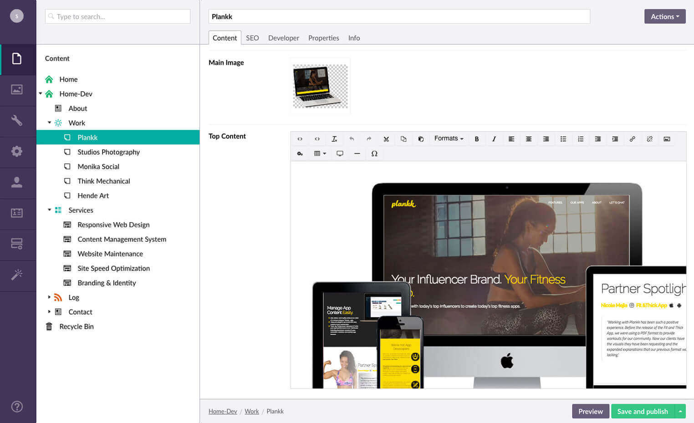This screenshot has height=423, width=694.
Task: Switch to the SEO tab
Action: point(252,38)
